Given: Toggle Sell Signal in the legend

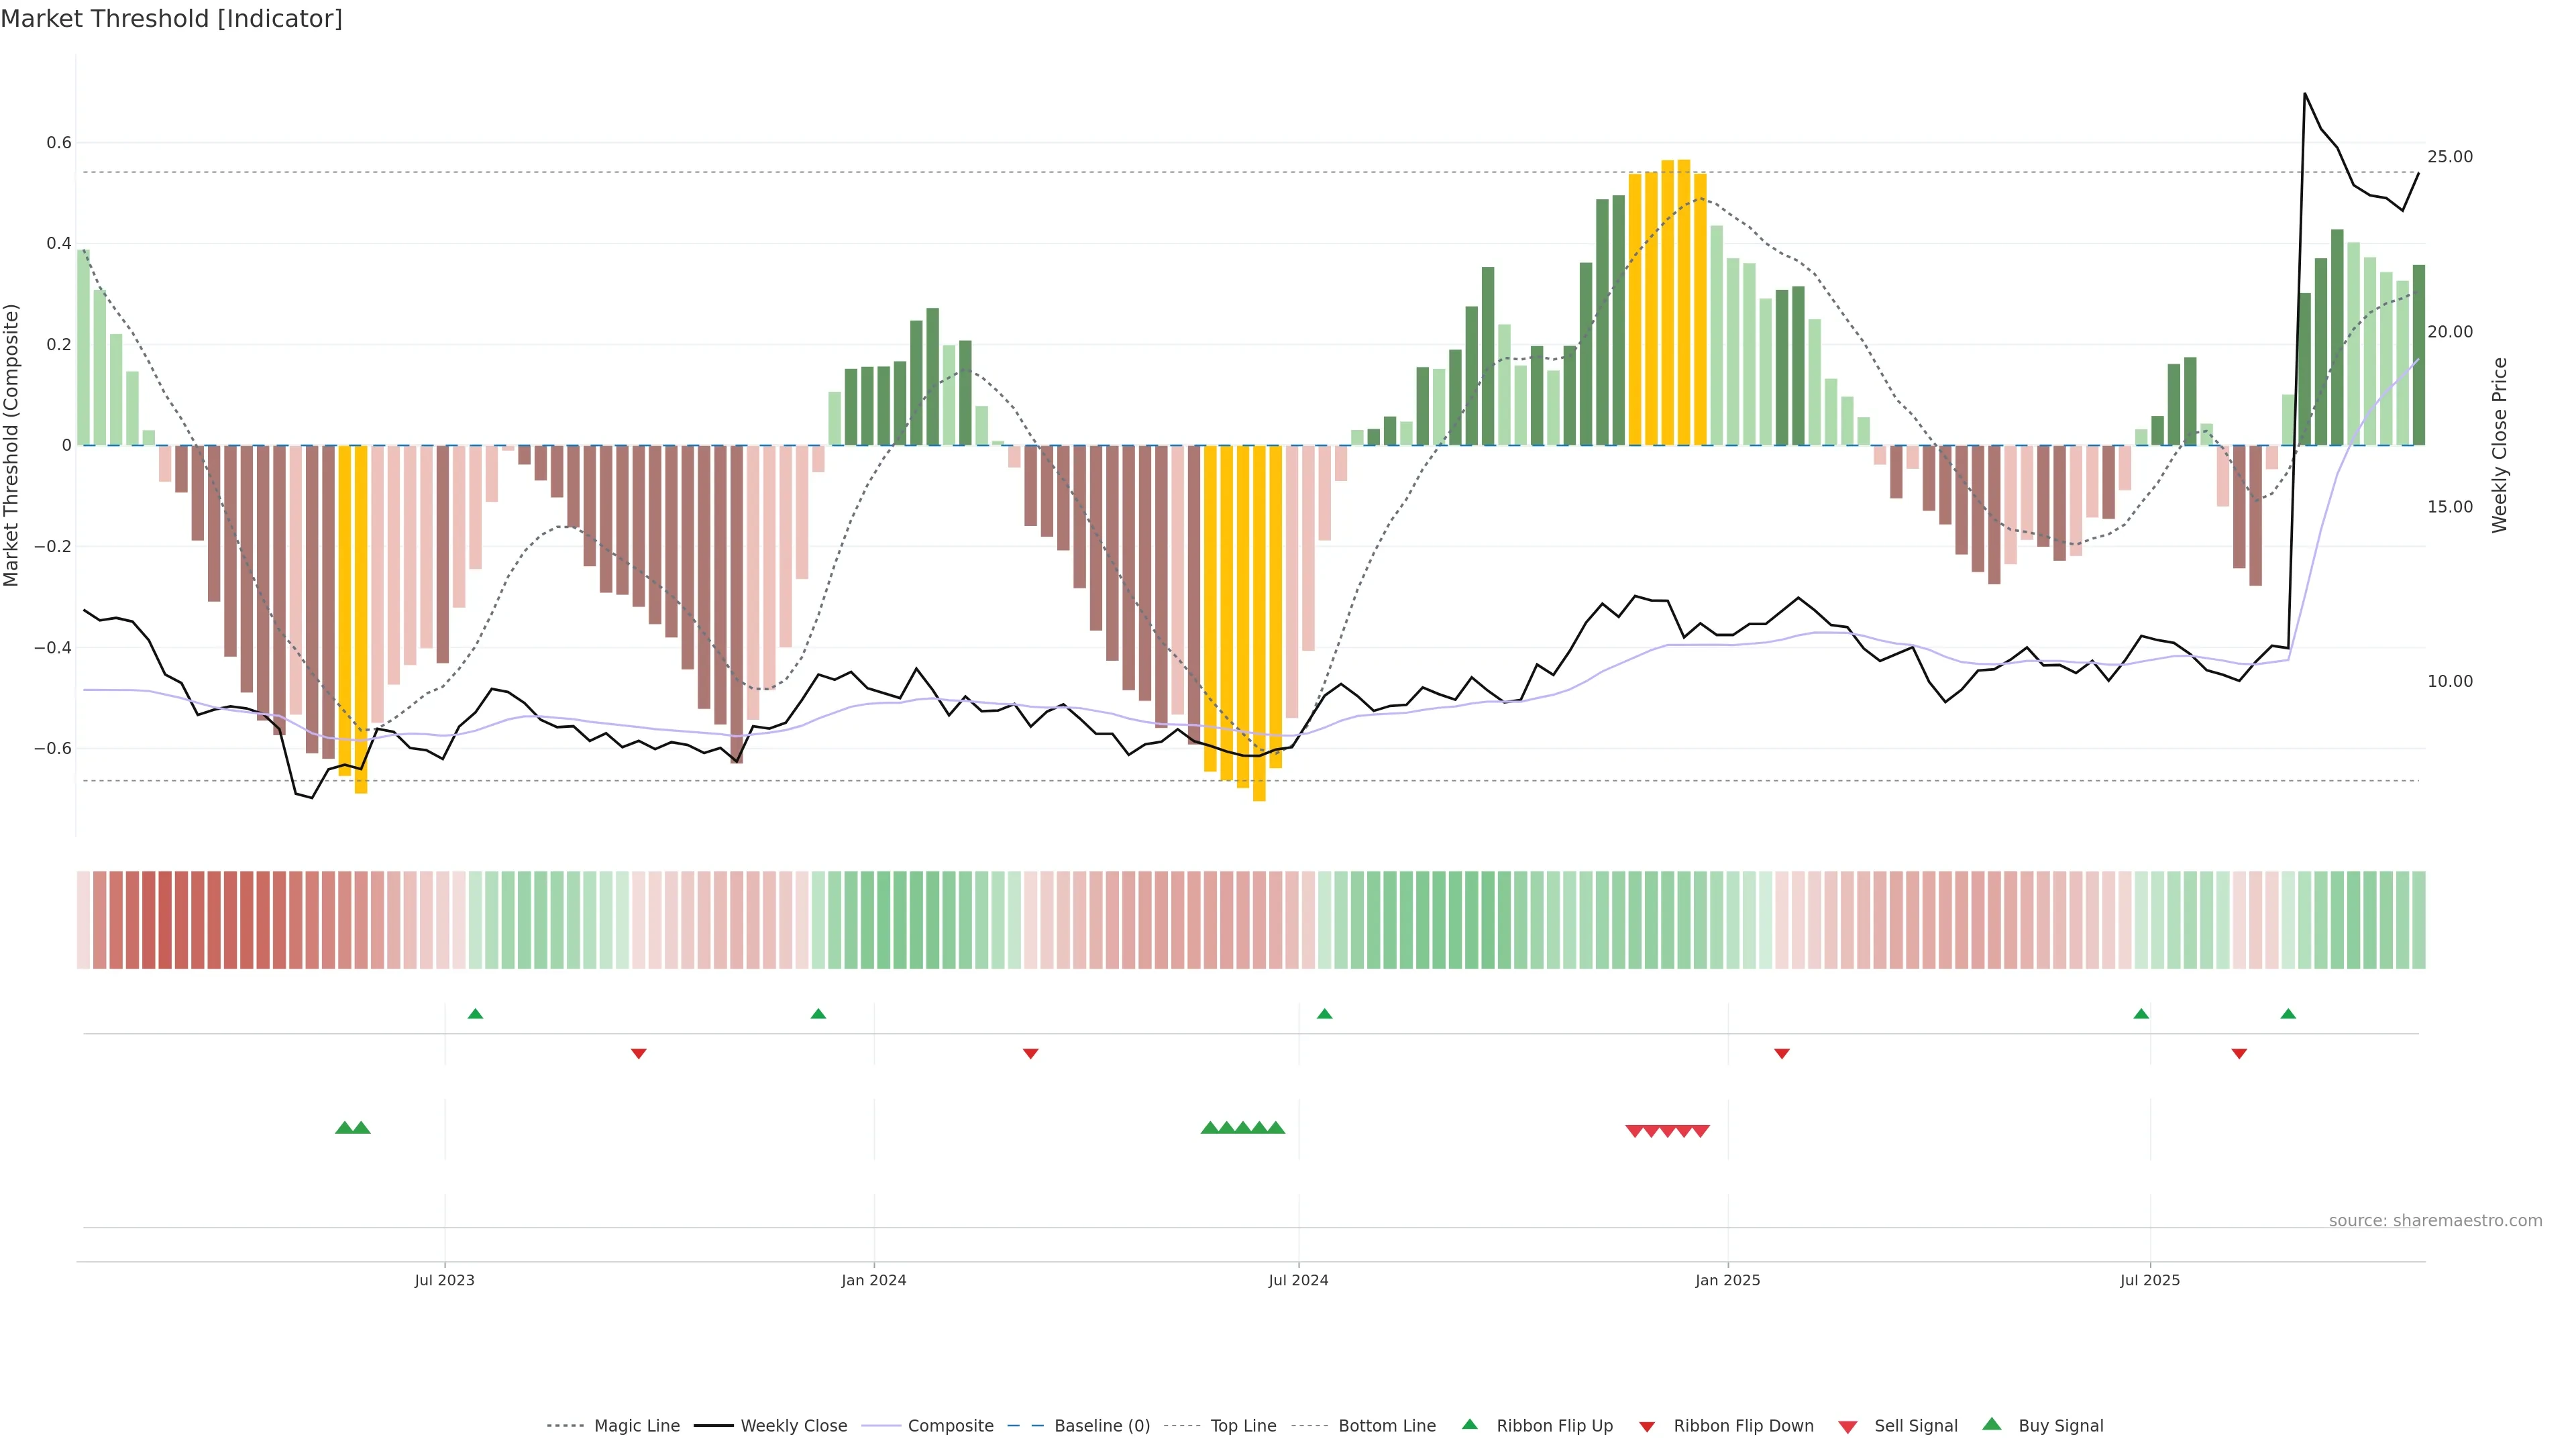Looking at the screenshot, I should [x=1915, y=1426].
